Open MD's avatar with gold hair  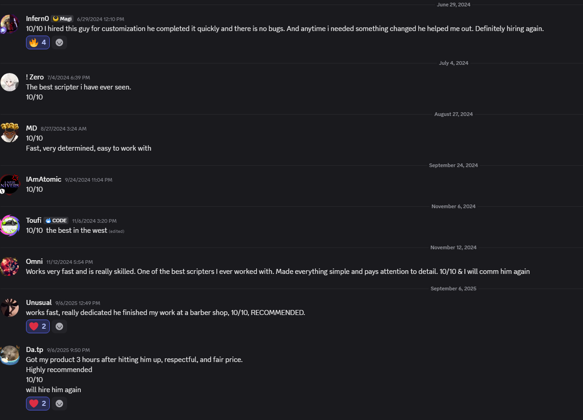coord(10,133)
